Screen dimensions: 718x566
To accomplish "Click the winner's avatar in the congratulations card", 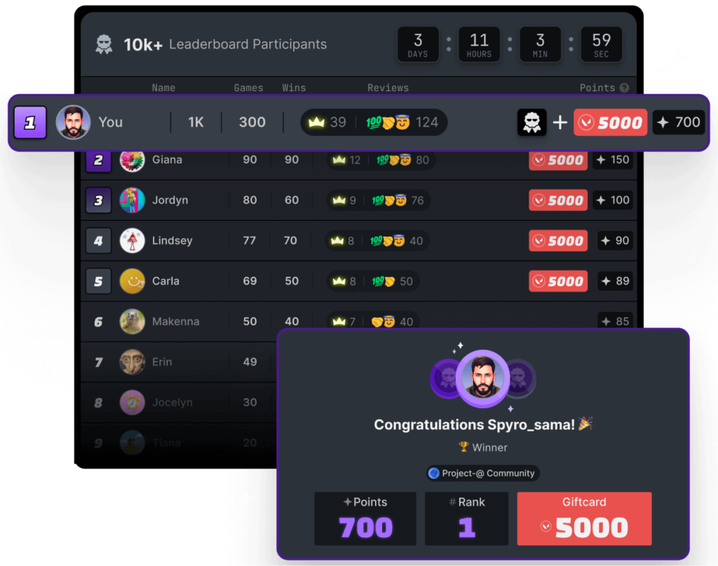I will click(x=482, y=378).
